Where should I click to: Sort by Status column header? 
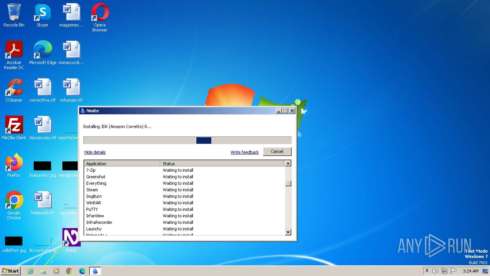(x=222, y=163)
